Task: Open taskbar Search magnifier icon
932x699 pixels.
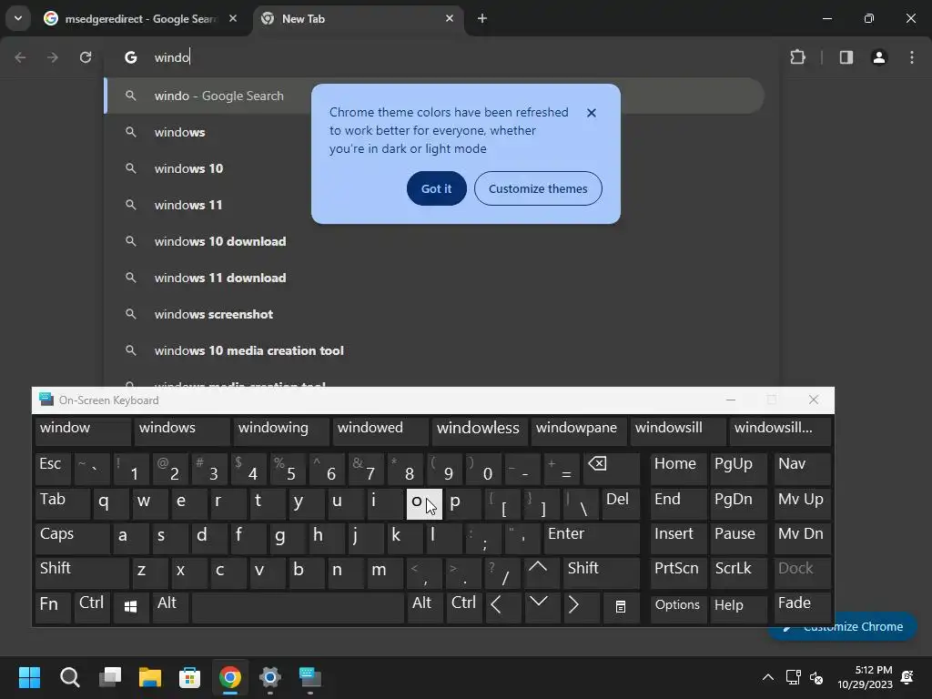Action: pyautogui.click(x=69, y=677)
